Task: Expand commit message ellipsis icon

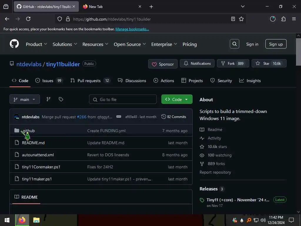Action: tap(119, 117)
